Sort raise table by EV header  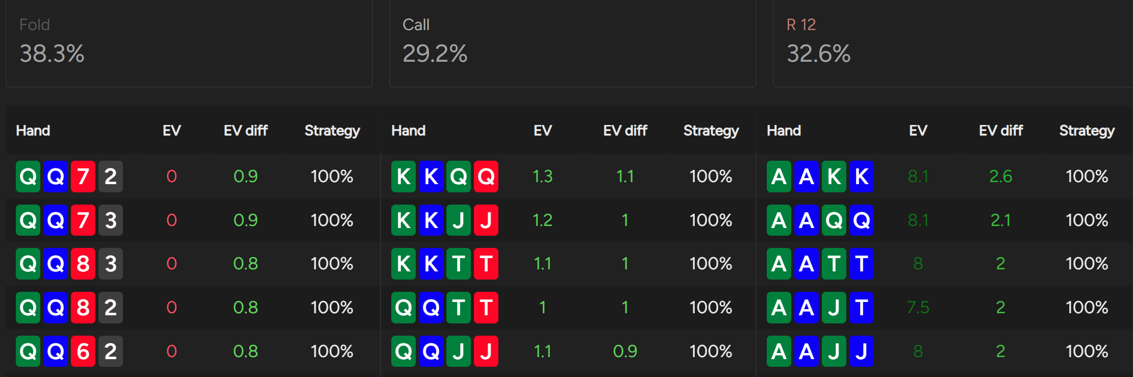(918, 131)
